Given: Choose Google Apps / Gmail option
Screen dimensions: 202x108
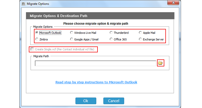Looking at the screenshot, I should (71, 39).
